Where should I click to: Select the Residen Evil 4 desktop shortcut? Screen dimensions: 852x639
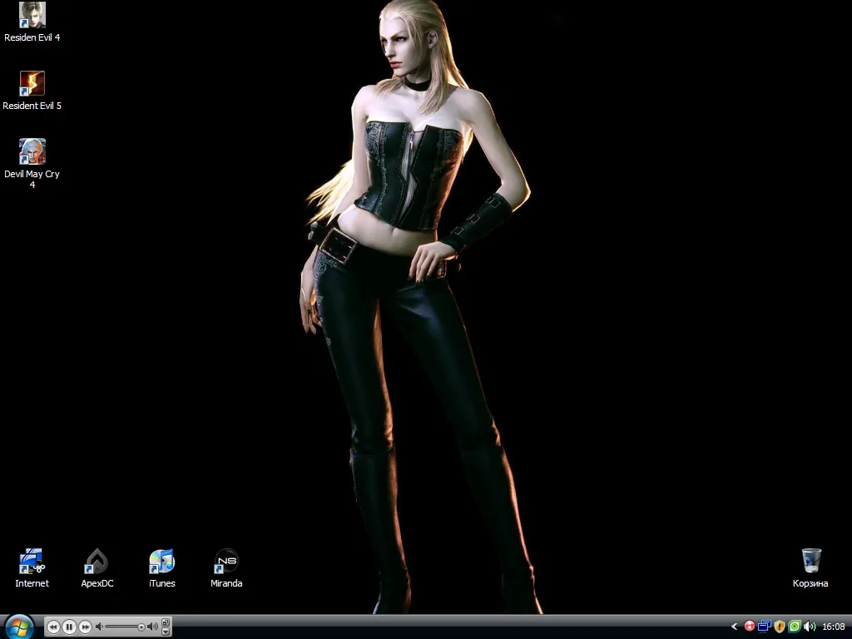pos(32,22)
